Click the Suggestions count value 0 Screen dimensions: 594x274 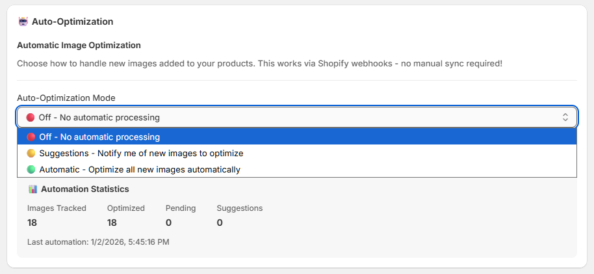(220, 223)
